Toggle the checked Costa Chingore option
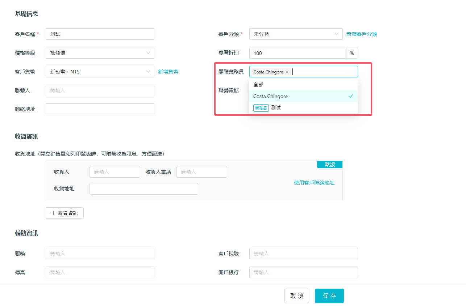The width and height of the screenshot is (466, 306). click(x=303, y=96)
